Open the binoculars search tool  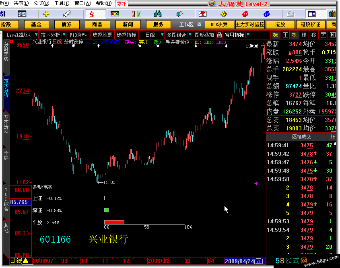158,14
